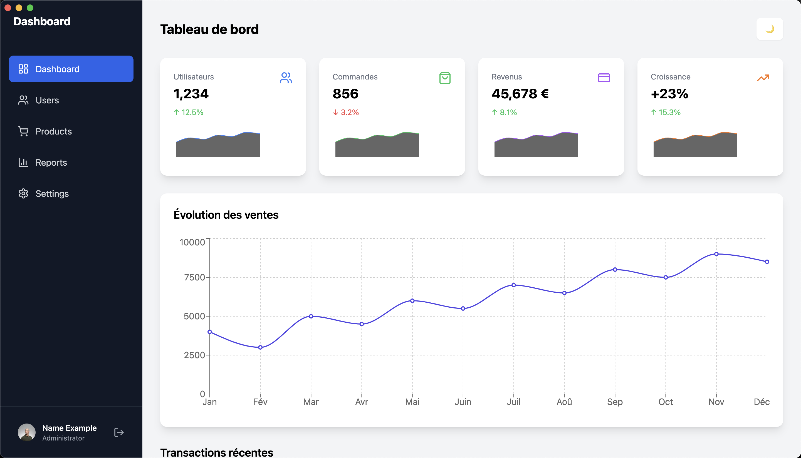Image resolution: width=801 pixels, height=458 pixels.
Task: Click the Revenus credit card icon
Action: [604, 78]
